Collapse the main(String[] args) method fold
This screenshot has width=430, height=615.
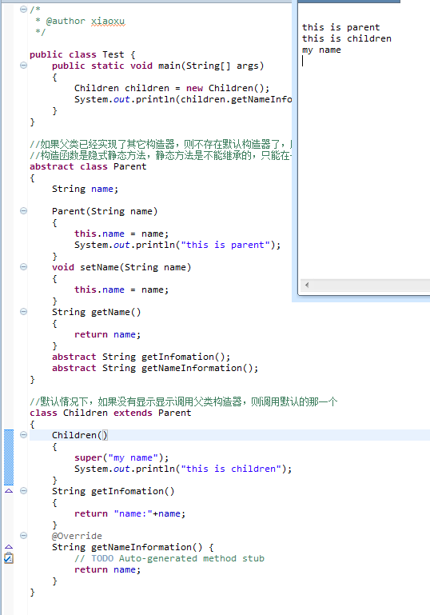click(23, 66)
